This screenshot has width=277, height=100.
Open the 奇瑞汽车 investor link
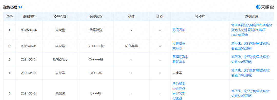pyautogui.click(x=179, y=30)
